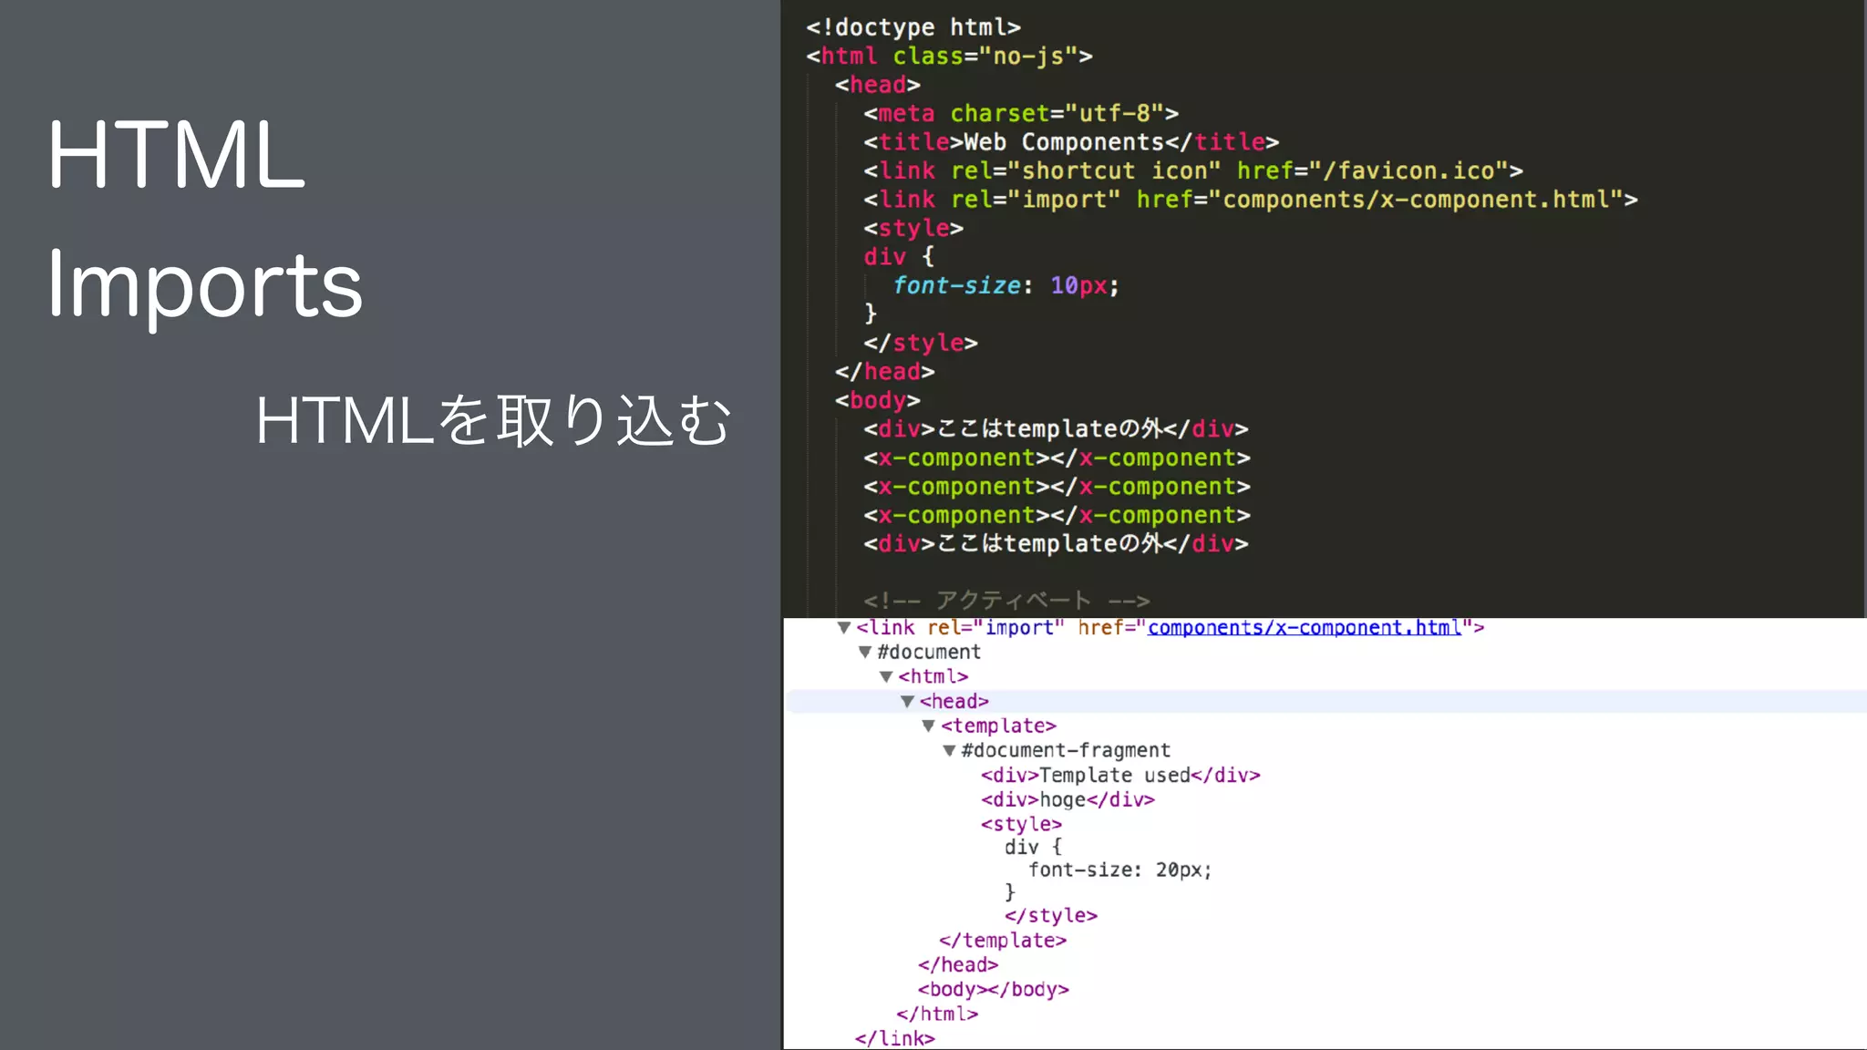The width and height of the screenshot is (1867, 1050).
Task: Click the first x-component tag line
Action: pyautogui.click(x=1057, y=458)
